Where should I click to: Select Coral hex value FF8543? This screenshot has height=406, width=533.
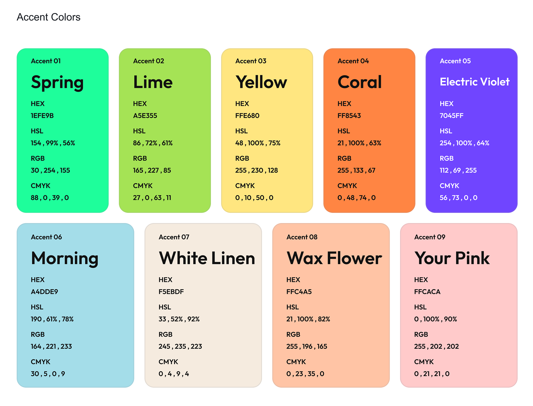(x=349, y=116)
